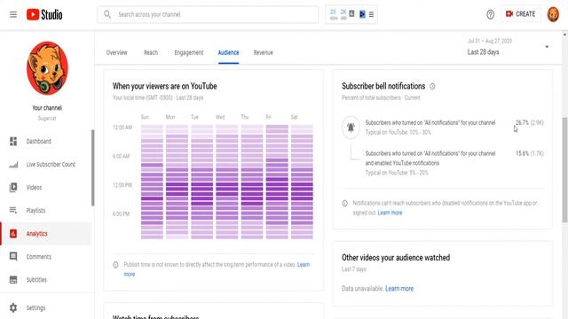Click the sidebar vertical scrollbar
This screenshot has width=568, height=319.
(x=92, y=167)
